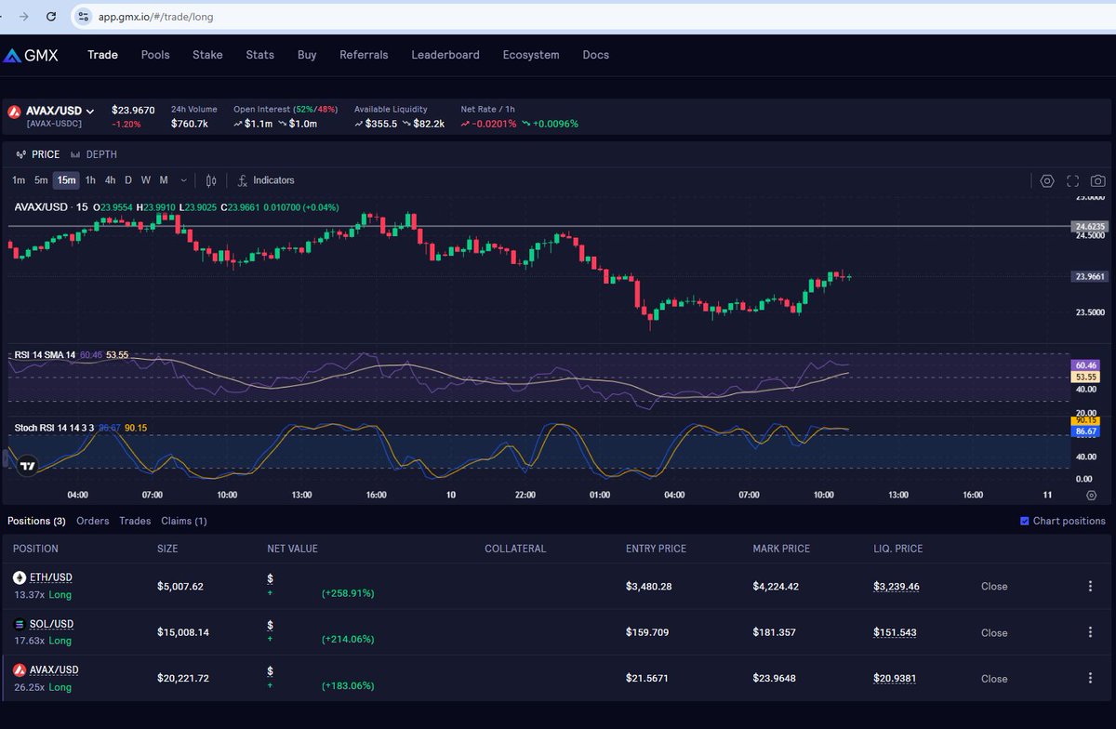The image size is (1116, 729).
Task: Select the monthly M timeframe
Action: tap(164, 180)
